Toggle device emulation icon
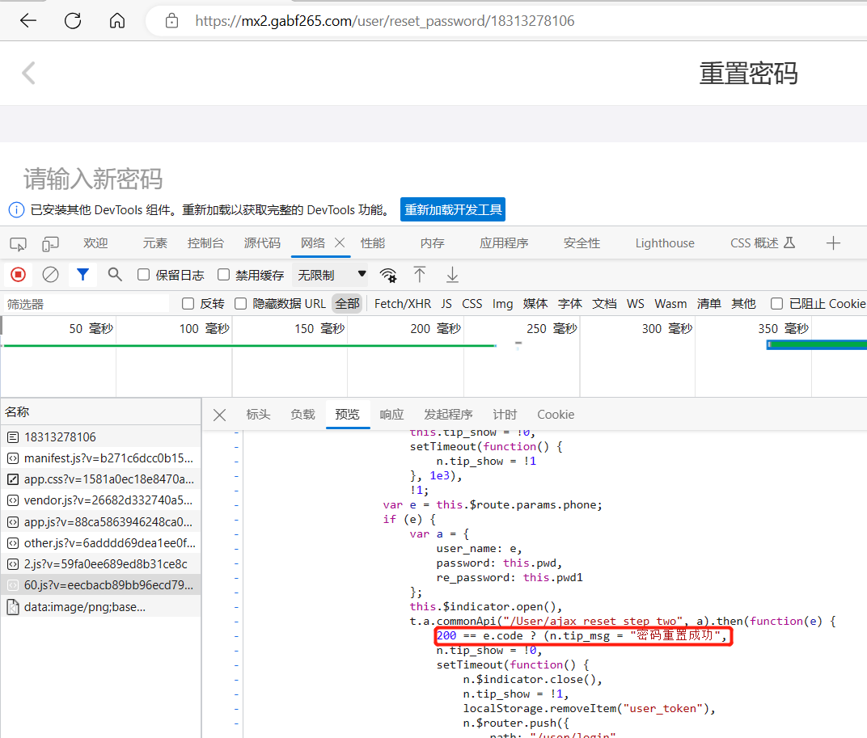This screenshot has width=867, height=738. tap(50, 243)
